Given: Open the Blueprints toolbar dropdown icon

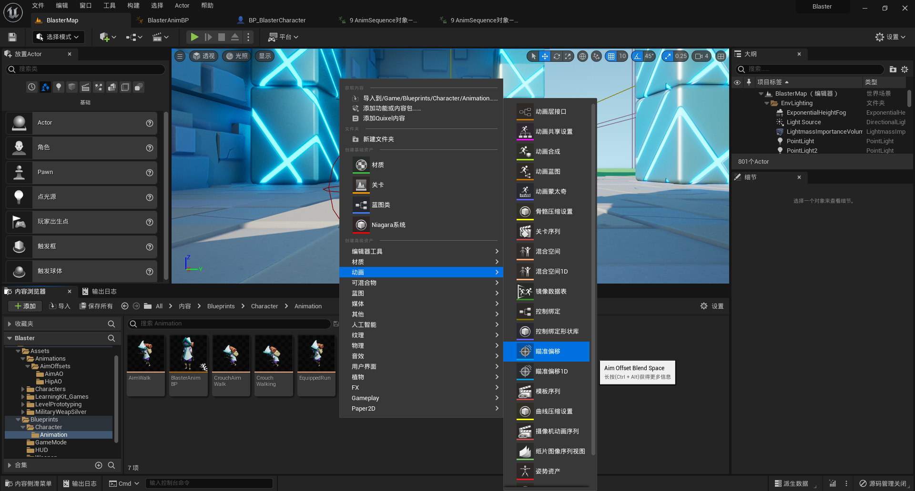Looking at the screenshot, I should pyautogui.click(x=134, y=37).
